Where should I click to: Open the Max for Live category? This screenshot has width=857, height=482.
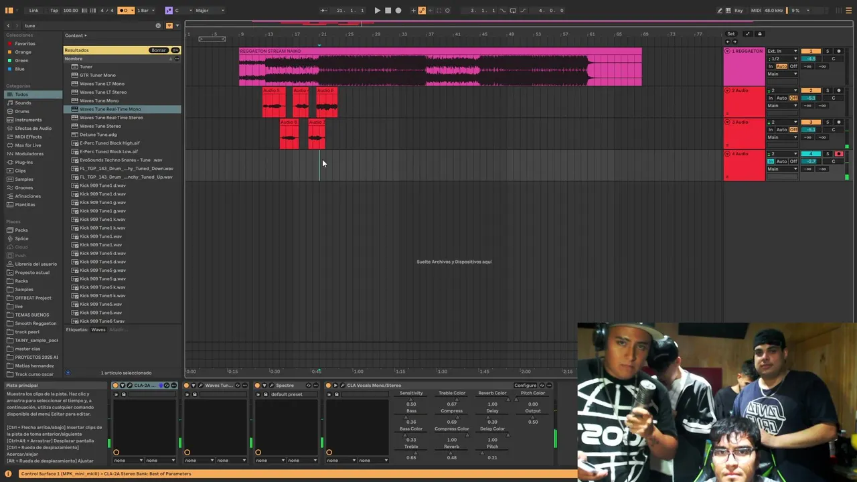coord(27,145)
